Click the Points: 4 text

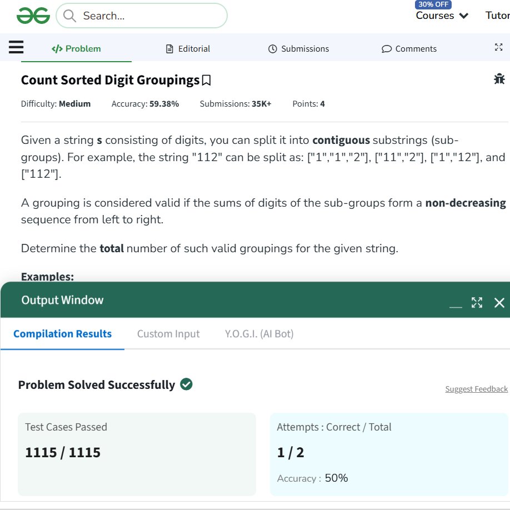click(309, 104)
